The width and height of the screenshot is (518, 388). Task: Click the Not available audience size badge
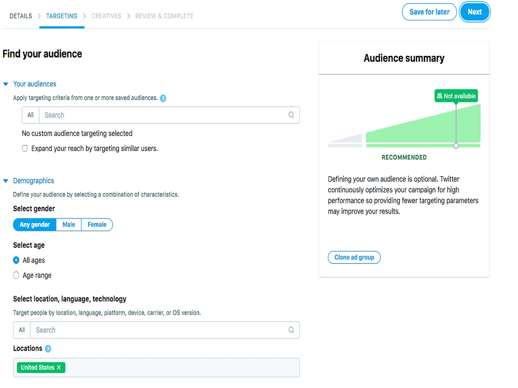click(455, 96)
